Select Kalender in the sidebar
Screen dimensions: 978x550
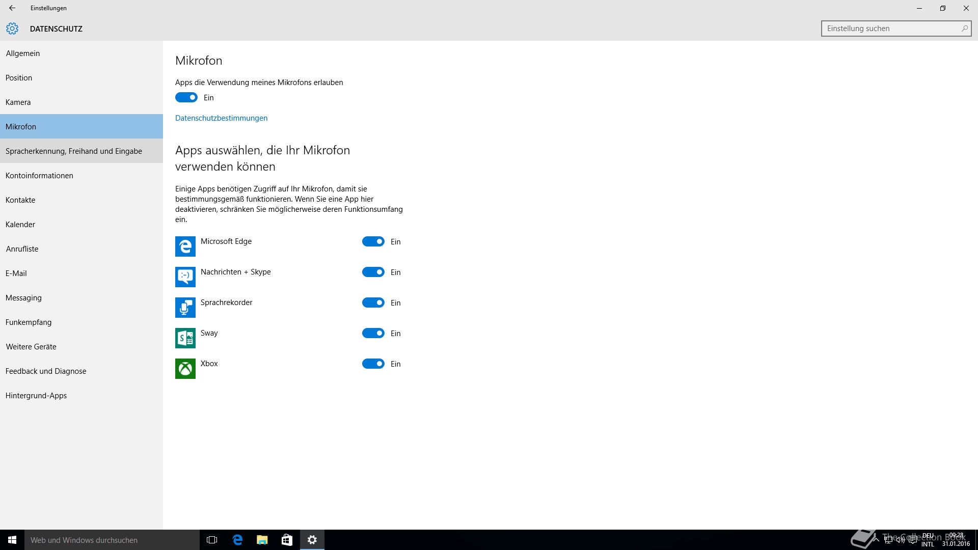pos(81,224)
